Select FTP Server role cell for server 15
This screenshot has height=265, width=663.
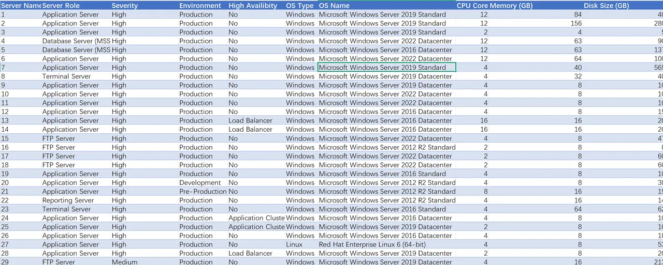76,138
